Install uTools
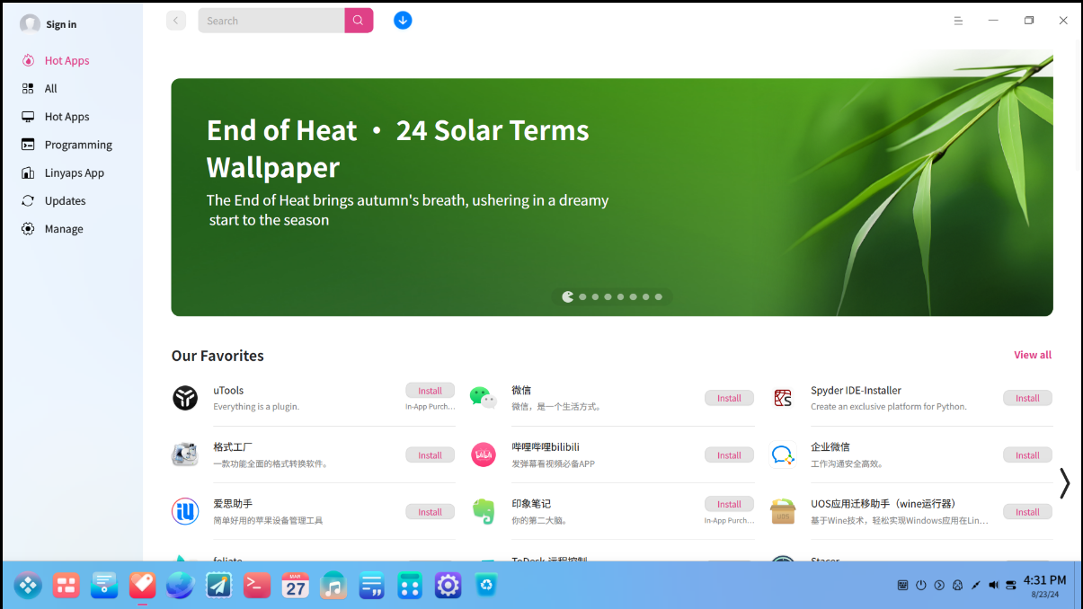Image resolution: width=1083 pixels, height=609 pixels. (x=430, y=390)
